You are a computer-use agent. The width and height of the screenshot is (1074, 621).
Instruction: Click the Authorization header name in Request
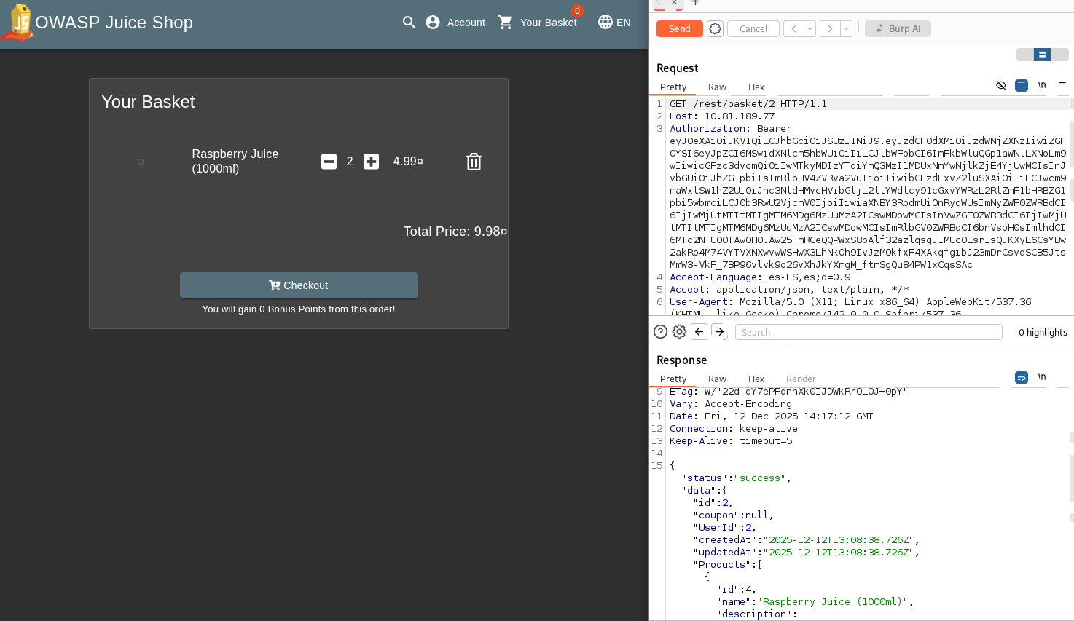pyautogui.click(x=707, y=129)
